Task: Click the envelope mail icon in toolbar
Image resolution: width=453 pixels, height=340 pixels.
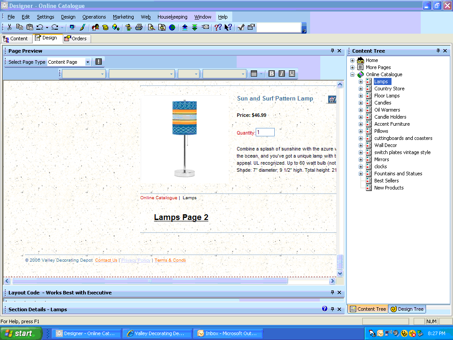Action: 205,27
